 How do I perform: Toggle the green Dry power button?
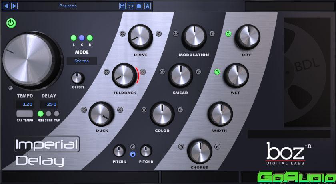(x=228, y=34)
